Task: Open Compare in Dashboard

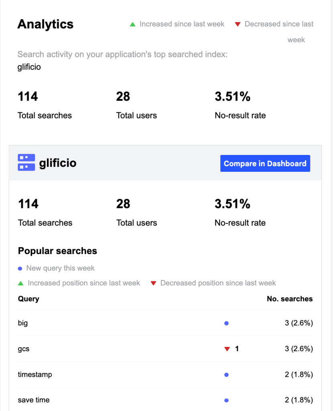Action: pyautogui.click(x=265, y=163)
